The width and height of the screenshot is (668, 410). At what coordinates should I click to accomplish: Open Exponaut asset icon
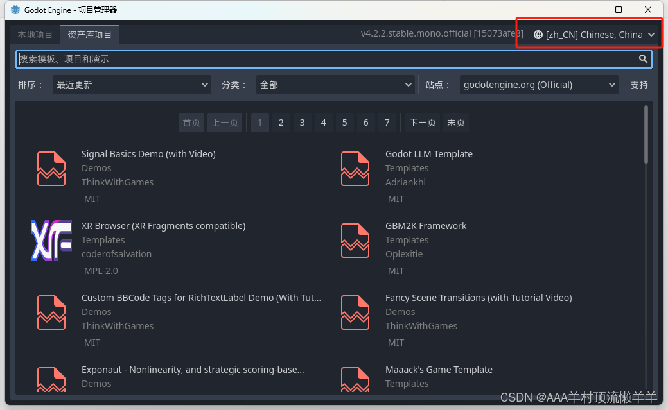tap(51, 379)
